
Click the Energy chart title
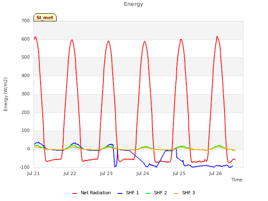134,4
